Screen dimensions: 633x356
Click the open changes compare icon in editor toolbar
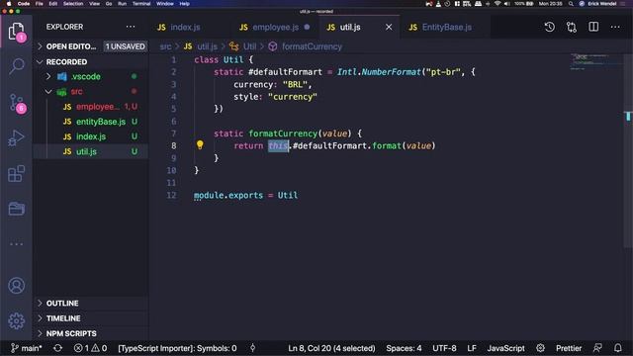pyautogui.click(x=572, y=27)
